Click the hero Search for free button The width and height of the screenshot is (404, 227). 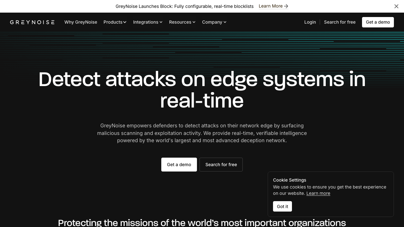(x=221, y=165)
